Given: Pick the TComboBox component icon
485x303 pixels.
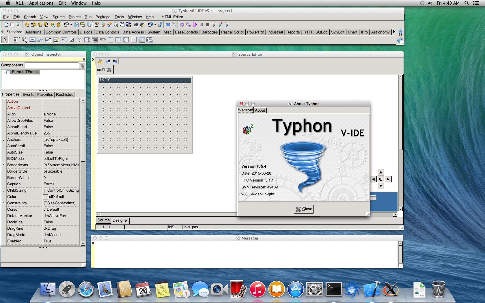Looking at the screenshot, I should tap(95, 40).
